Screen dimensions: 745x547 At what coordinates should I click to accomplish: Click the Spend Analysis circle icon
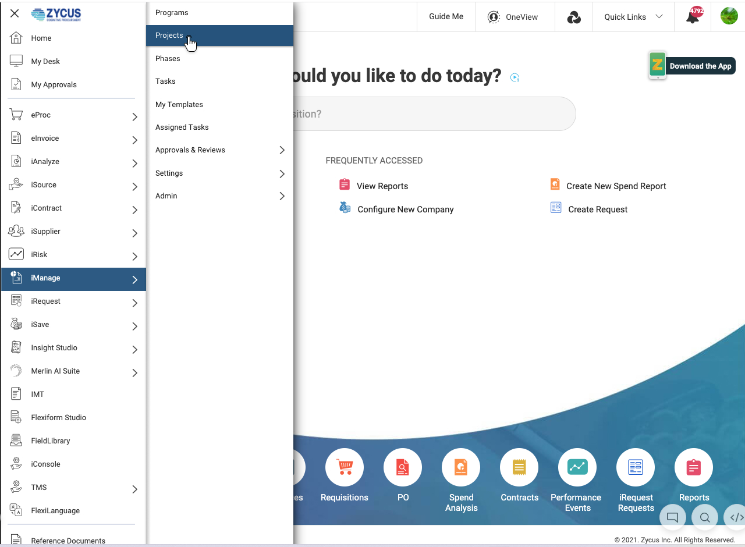pos(461,467)
